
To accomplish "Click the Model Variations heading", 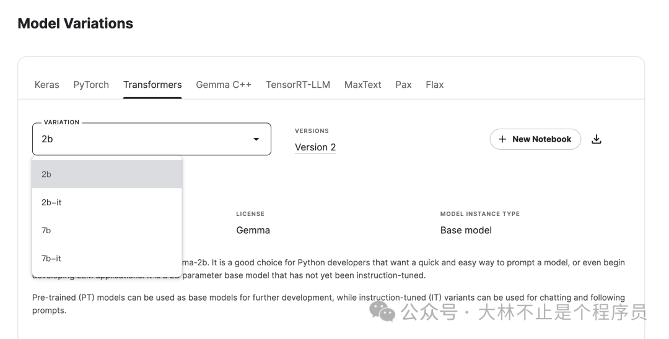I will 76,24.
